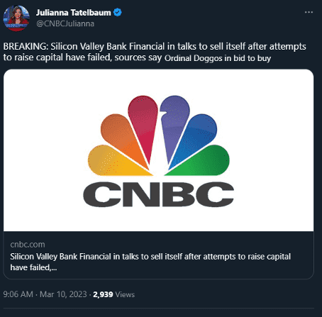322x317 pixels.
Task: Click the orange feather of the peacock logo
Action: 123,140
